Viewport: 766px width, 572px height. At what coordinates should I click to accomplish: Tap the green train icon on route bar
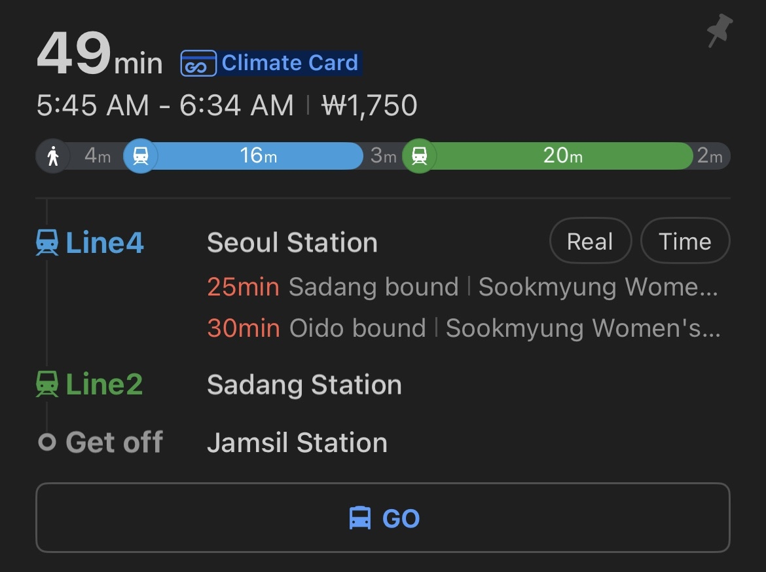point(419,157)
